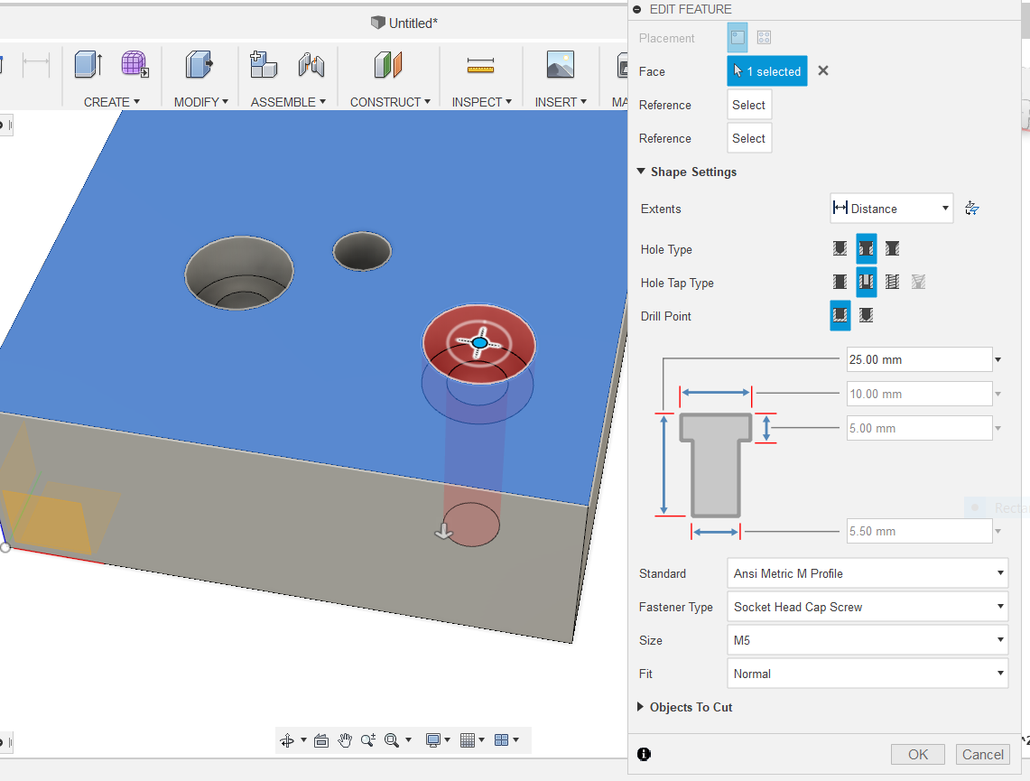The height and width of the screenshot is (781, 1030).
Task: Click the Grid and Snaps icon
Action: (x=468, y=740)
